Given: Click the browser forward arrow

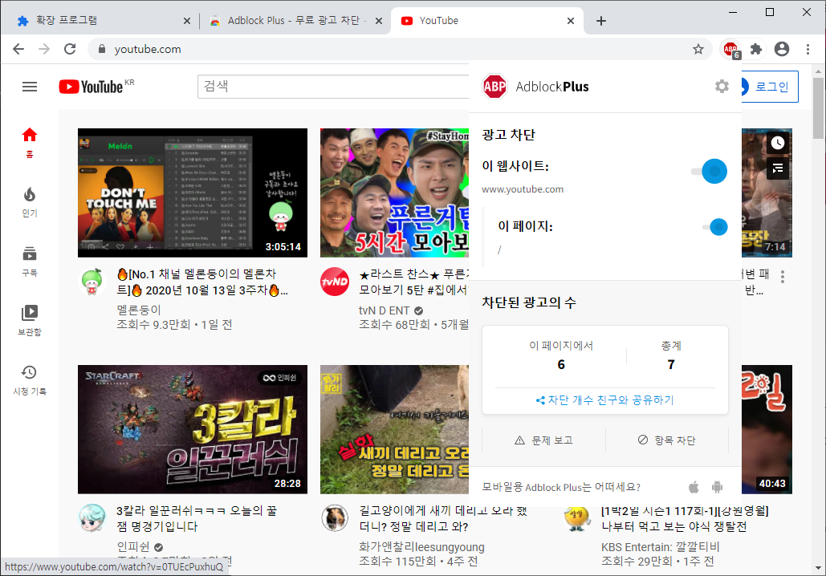Looking at the screenshot, I should (44, 50).
